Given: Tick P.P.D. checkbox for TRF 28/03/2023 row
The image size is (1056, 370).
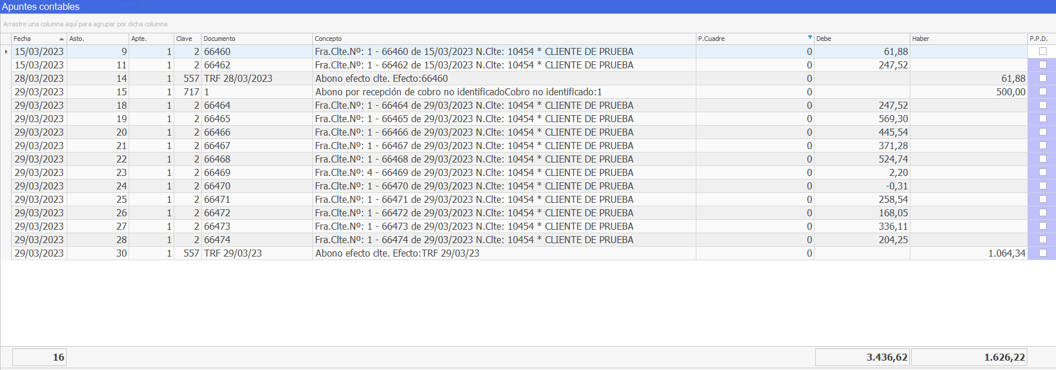Looking at the screenshot, I should coord(1042,78).
